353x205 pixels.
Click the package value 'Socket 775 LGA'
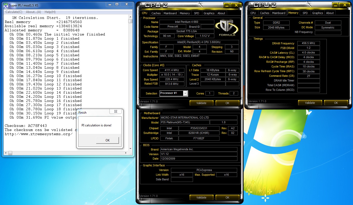[187, 31]
